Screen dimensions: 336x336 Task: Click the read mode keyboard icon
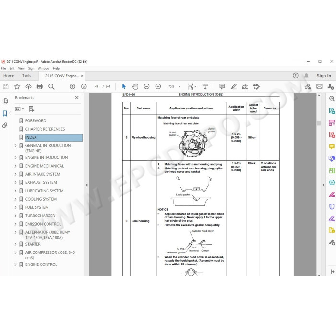[x=205, y=86]
